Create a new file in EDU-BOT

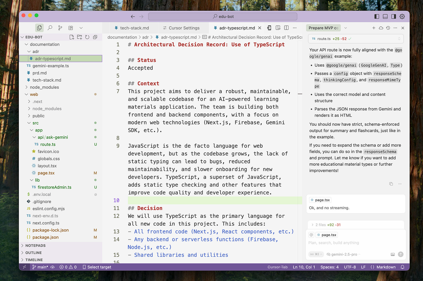point(72,37)
